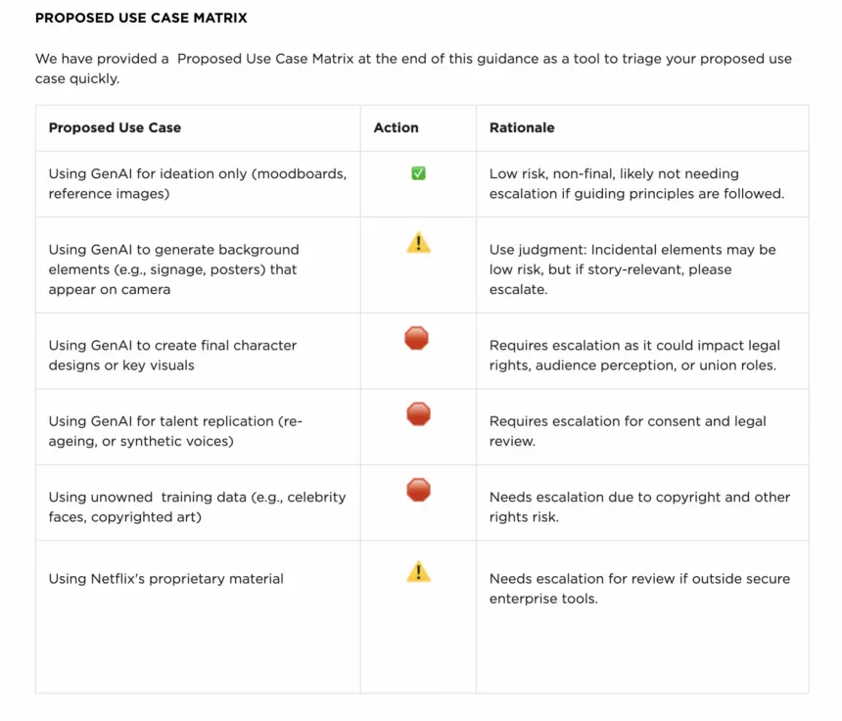
Task: Click the red stop icon for unowned training data
Action: pos(418,490)
